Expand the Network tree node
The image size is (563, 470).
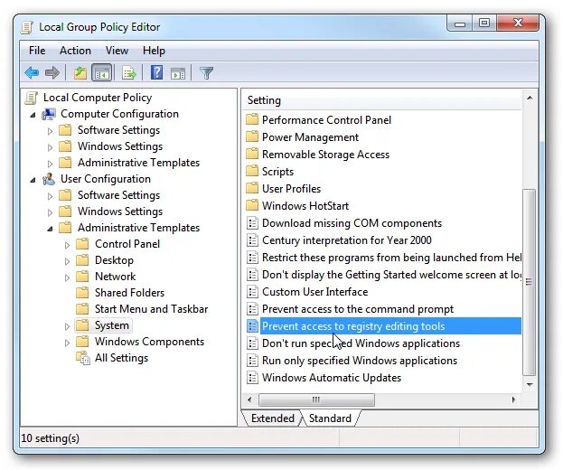coord(67,277)
